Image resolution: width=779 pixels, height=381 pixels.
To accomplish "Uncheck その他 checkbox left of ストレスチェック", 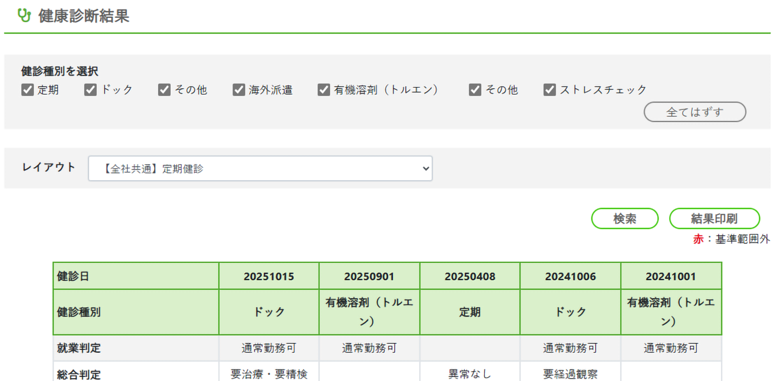I will click(x=475, y=89).
